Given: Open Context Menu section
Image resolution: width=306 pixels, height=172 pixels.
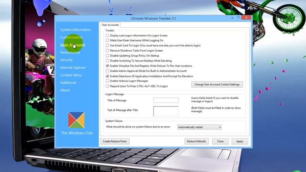Looking at the screenshot, I should [x=71, y=75].
